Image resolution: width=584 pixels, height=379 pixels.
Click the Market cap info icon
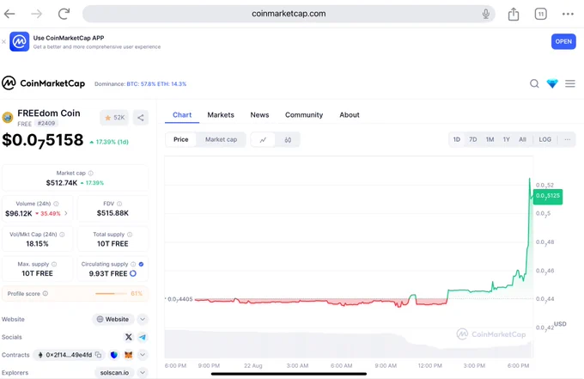(91, 173)
